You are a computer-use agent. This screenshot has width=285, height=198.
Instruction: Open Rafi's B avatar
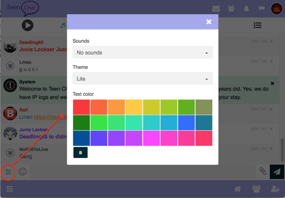pos(10,113)
